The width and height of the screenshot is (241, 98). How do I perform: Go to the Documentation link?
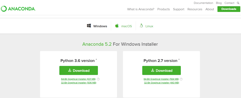(203, 3)
